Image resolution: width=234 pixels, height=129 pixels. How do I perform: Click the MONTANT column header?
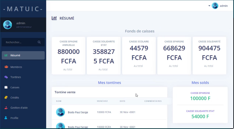(x=102, y=101)
